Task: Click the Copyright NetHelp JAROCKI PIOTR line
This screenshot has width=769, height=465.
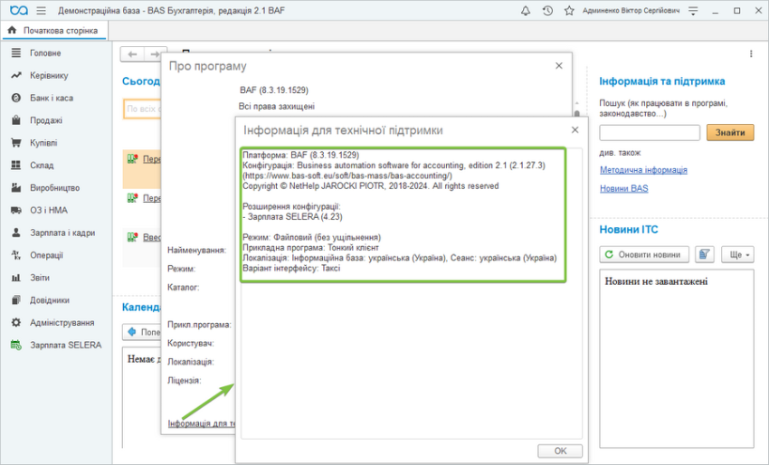Action: (x=370, y=185)
